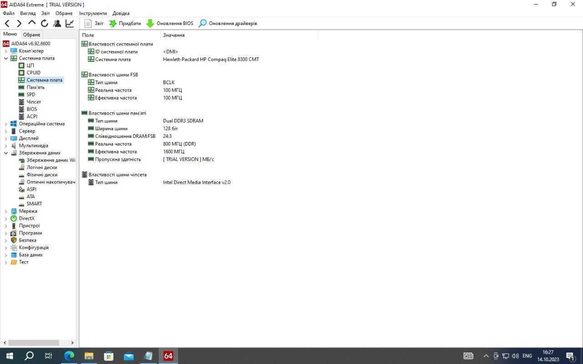Select Програми in the tree

31,233
